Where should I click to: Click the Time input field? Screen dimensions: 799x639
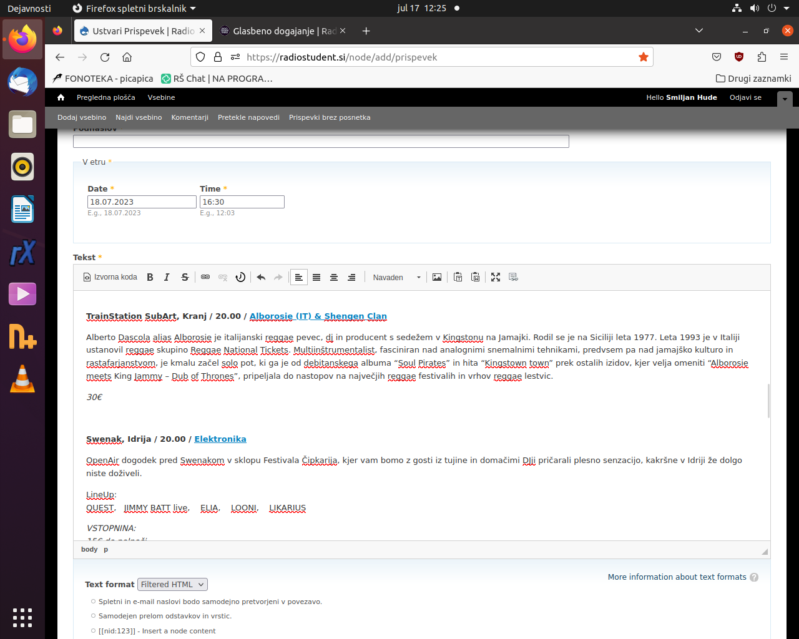242,202
